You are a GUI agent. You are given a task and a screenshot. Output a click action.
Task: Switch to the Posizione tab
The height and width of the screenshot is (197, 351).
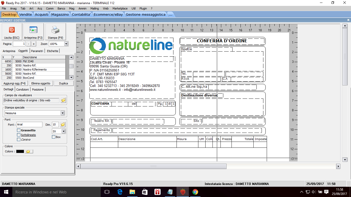coord(38,90)
